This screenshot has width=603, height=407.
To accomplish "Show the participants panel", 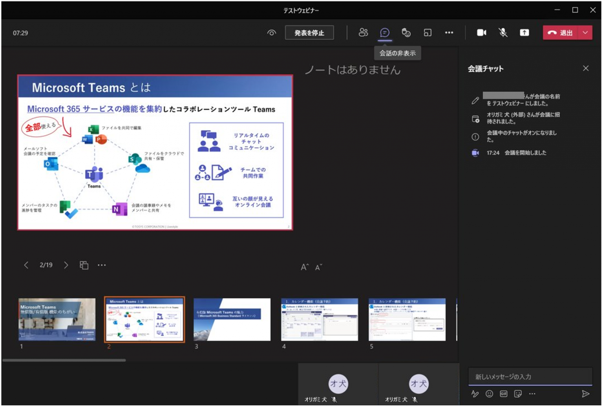I will [x=364, y=33].
